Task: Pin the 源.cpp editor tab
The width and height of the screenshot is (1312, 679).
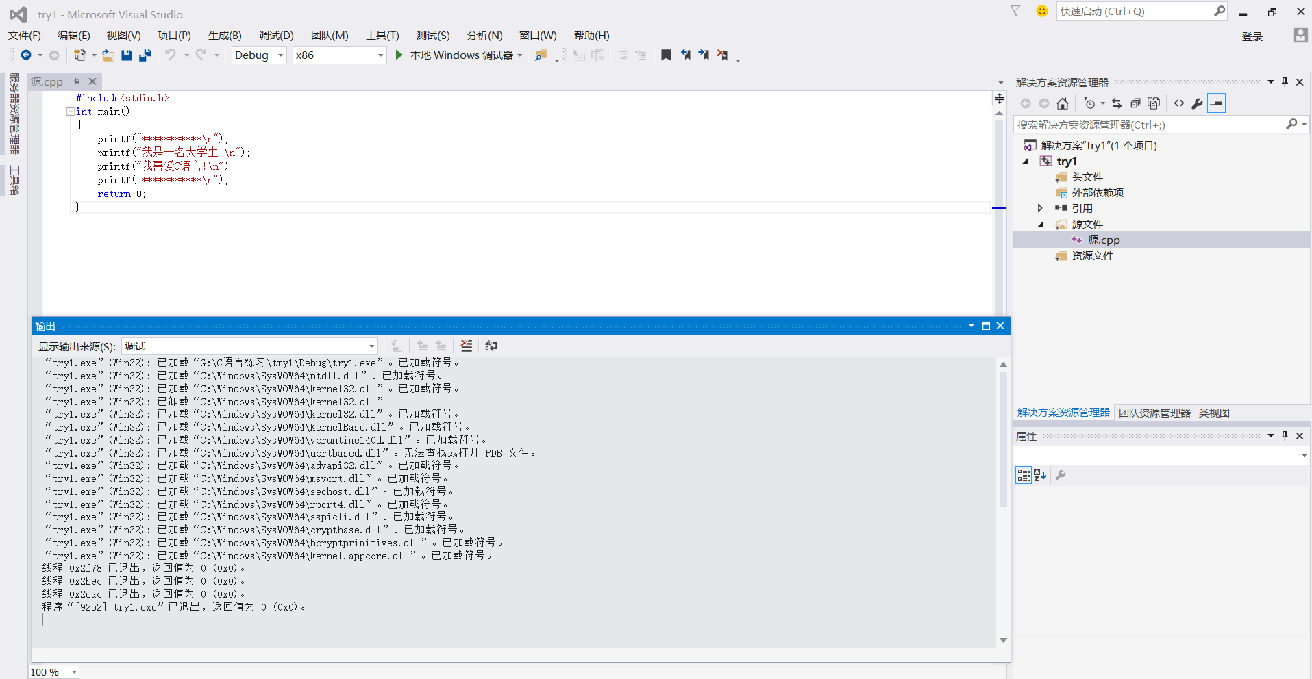Action: pos(76,81)
